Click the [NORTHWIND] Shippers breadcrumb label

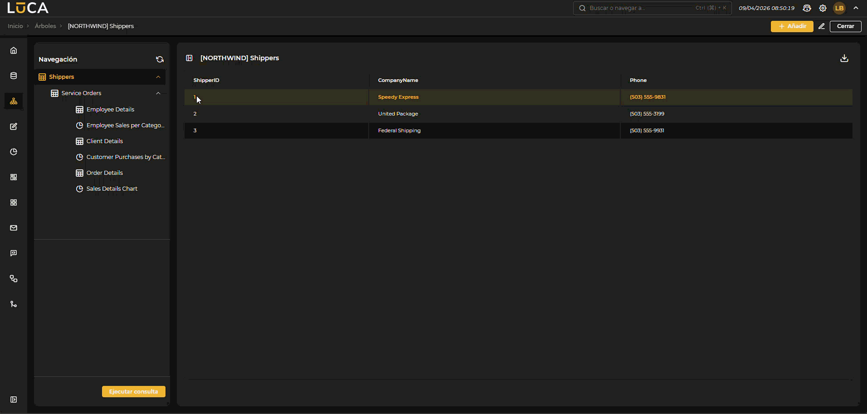pos(101,26)
